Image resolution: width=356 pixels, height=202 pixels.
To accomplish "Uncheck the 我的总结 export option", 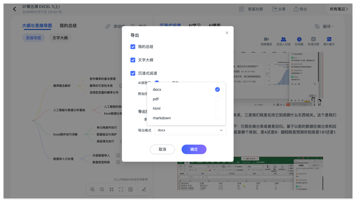I will [x=133, y=46].
